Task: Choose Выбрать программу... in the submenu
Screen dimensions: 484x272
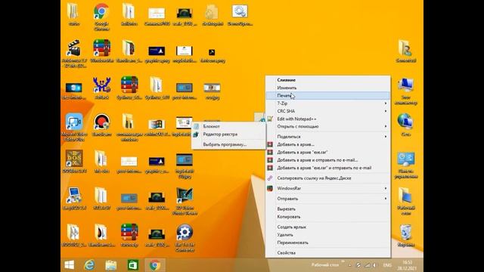Action: coord(228,144)
